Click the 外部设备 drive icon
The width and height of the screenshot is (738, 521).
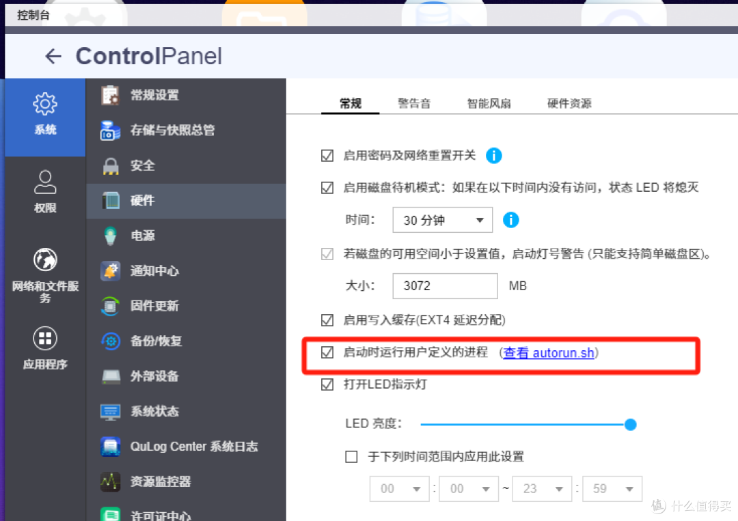111,376
